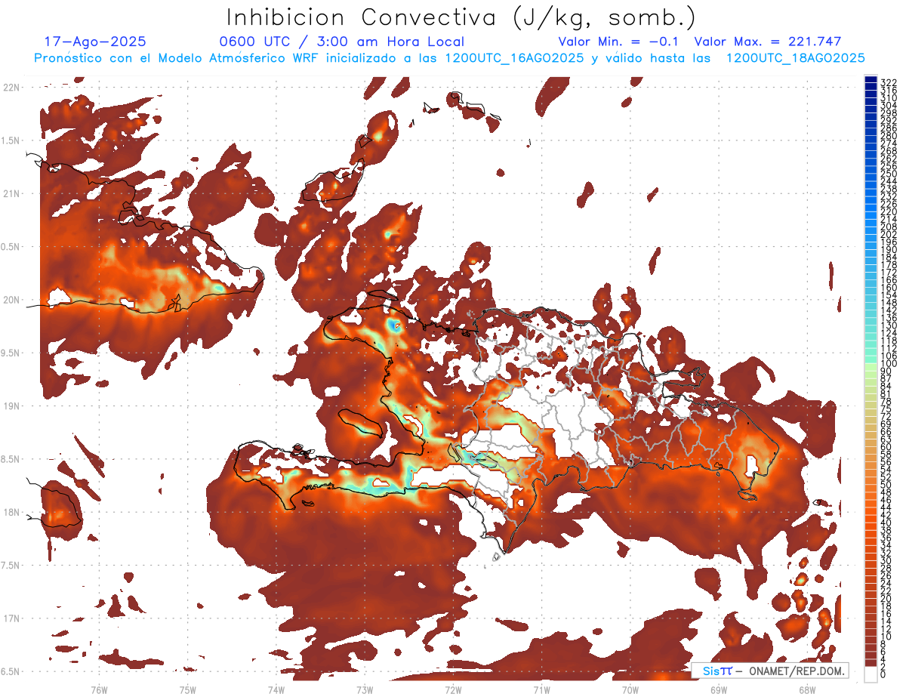Click the '73W' longitude label

365,689
